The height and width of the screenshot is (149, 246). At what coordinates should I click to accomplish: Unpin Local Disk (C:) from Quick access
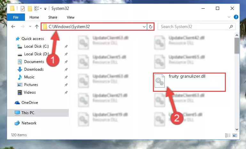click(66, 46)
